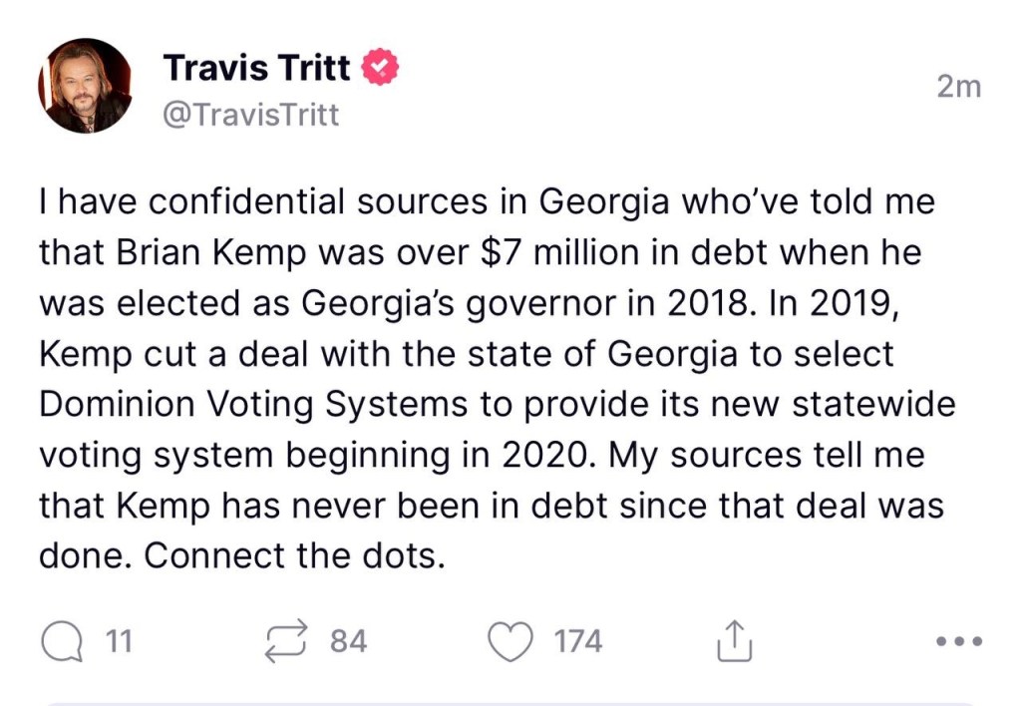Click the "Connect the dots." sentence

pos(240,556)
